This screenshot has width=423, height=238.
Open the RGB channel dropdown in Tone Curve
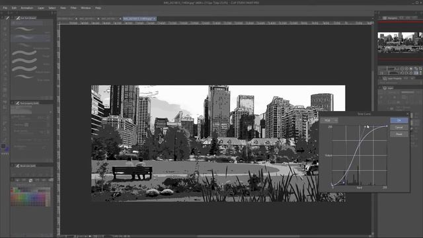click(x=329, y=120)
